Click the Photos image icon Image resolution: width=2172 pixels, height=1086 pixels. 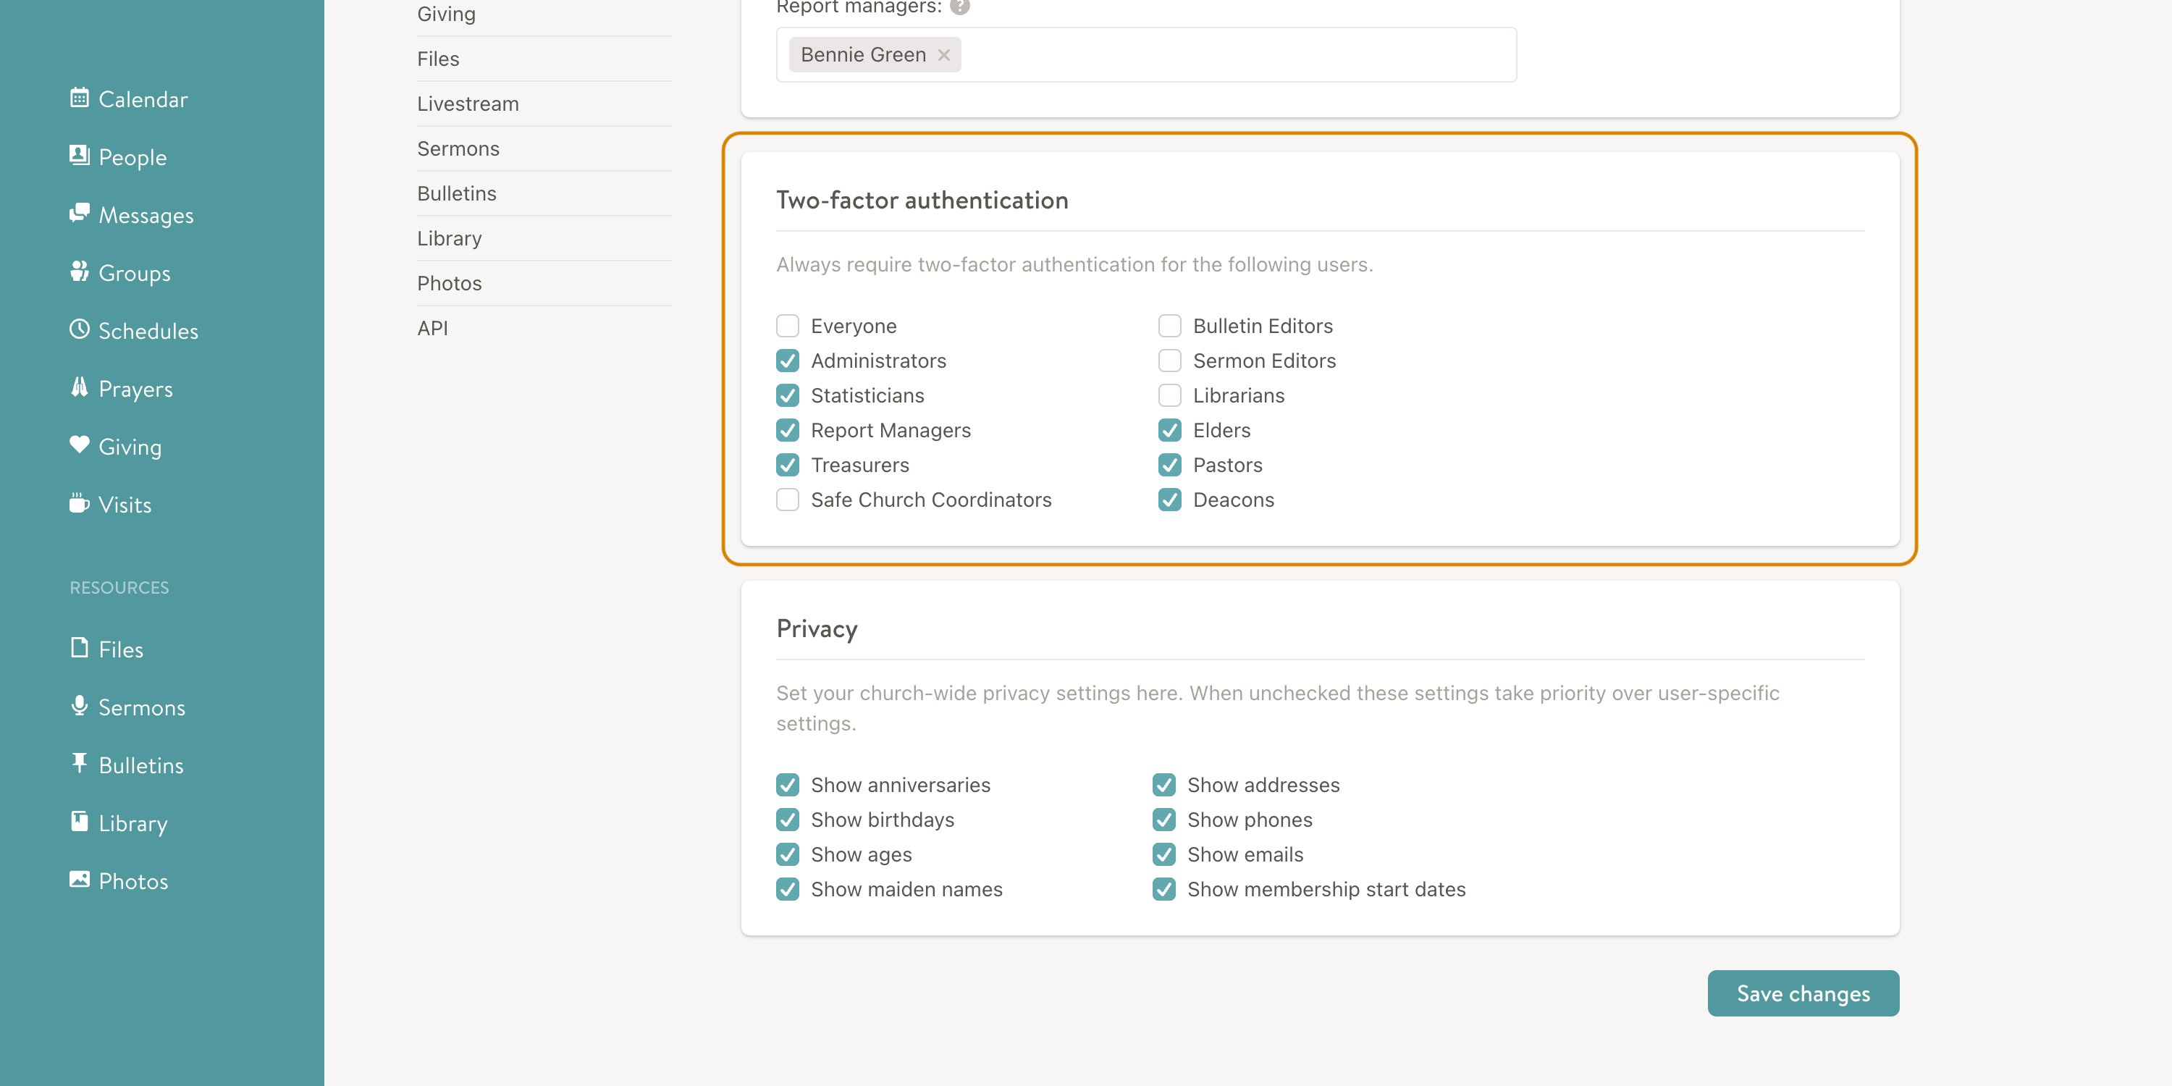coord(79,880)
